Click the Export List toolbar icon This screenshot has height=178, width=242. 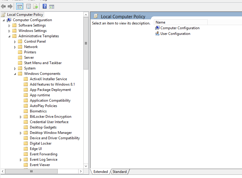pyautogui.click(x=36, y=7)
